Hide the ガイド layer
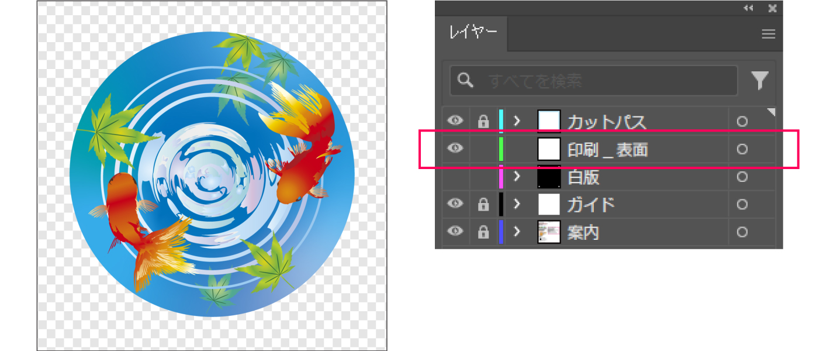Screen dimensions: 837x351 (455, 204)
